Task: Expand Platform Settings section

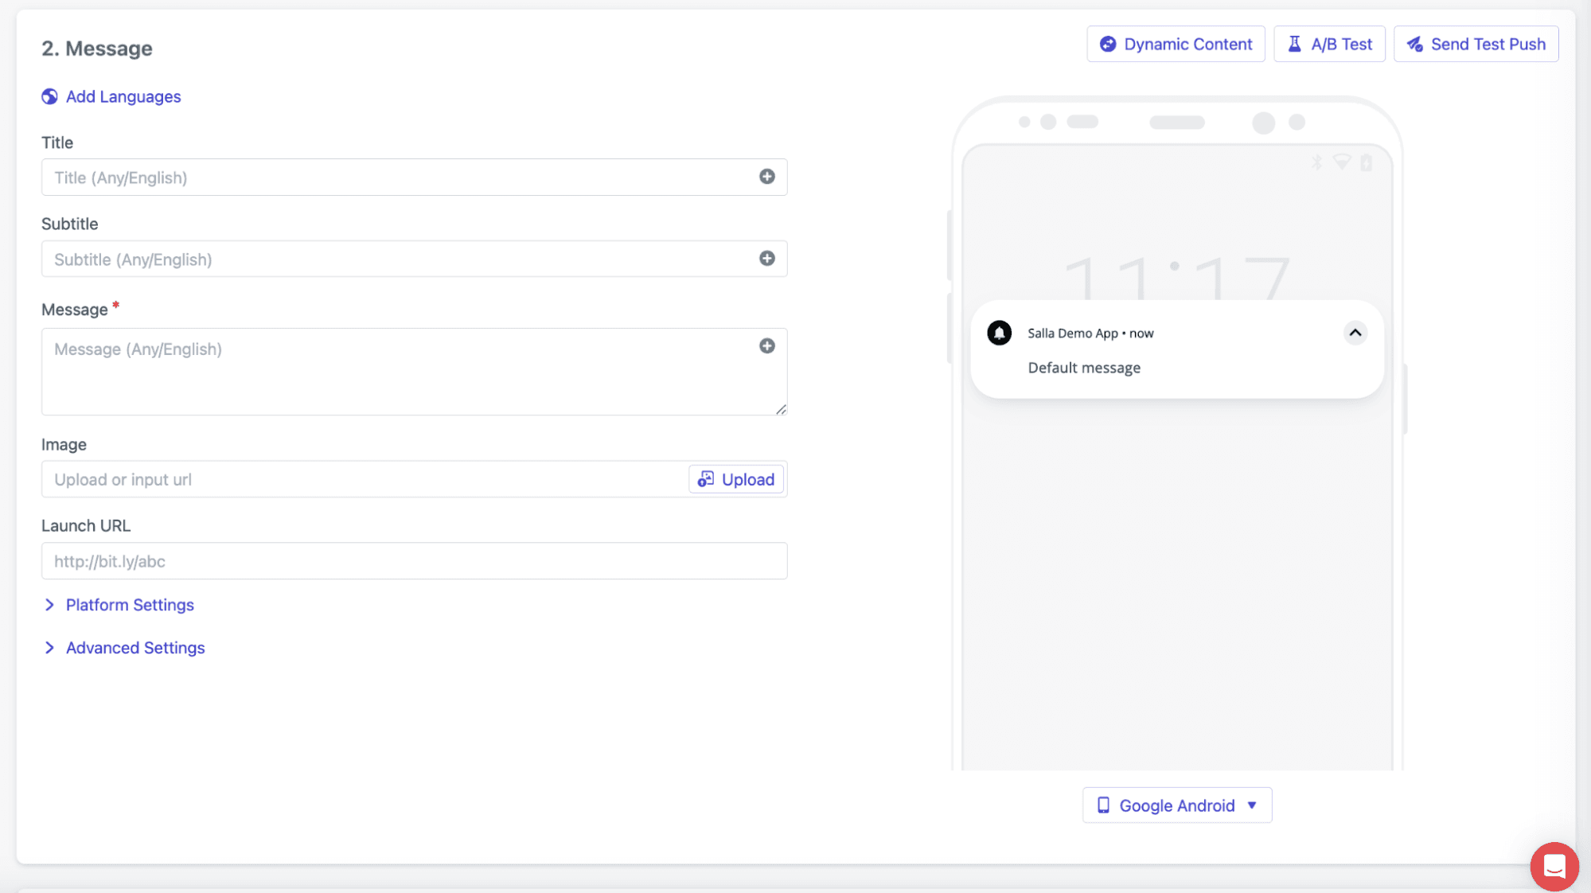Action: (x=130, y=605)
